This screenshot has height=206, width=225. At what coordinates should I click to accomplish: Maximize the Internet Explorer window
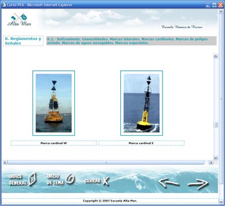click(x=214, y=5)
